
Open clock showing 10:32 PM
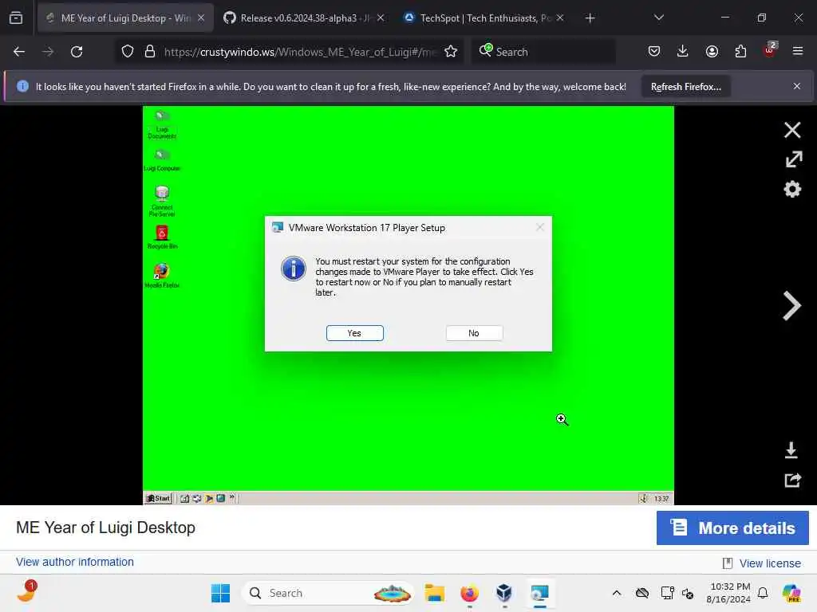729,593
